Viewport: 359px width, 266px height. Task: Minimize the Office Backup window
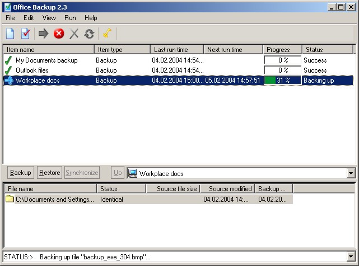click(x=332, y=7)
